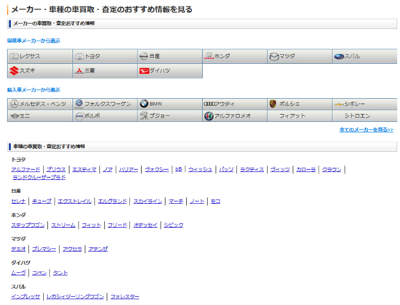Click the Porsche crest icon
Image resolution: width=400 pixels, height=305 pixels.
(x=273, y=104)
